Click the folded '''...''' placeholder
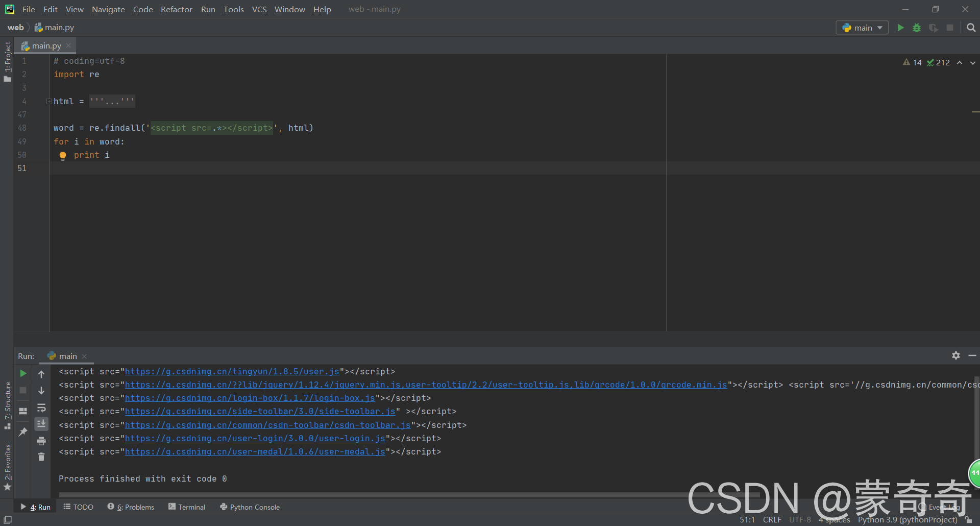Screen dimensions: 980x526 [112, 101]
